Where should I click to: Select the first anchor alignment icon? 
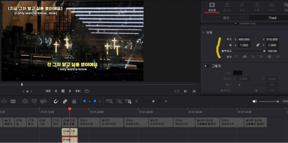click(x=236, y=57)
